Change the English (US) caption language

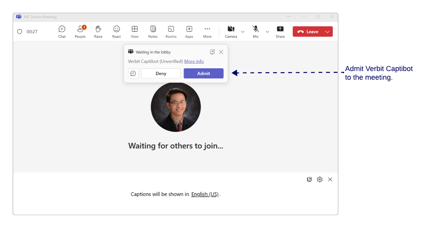pyautogui.click(x=205, y=194)
